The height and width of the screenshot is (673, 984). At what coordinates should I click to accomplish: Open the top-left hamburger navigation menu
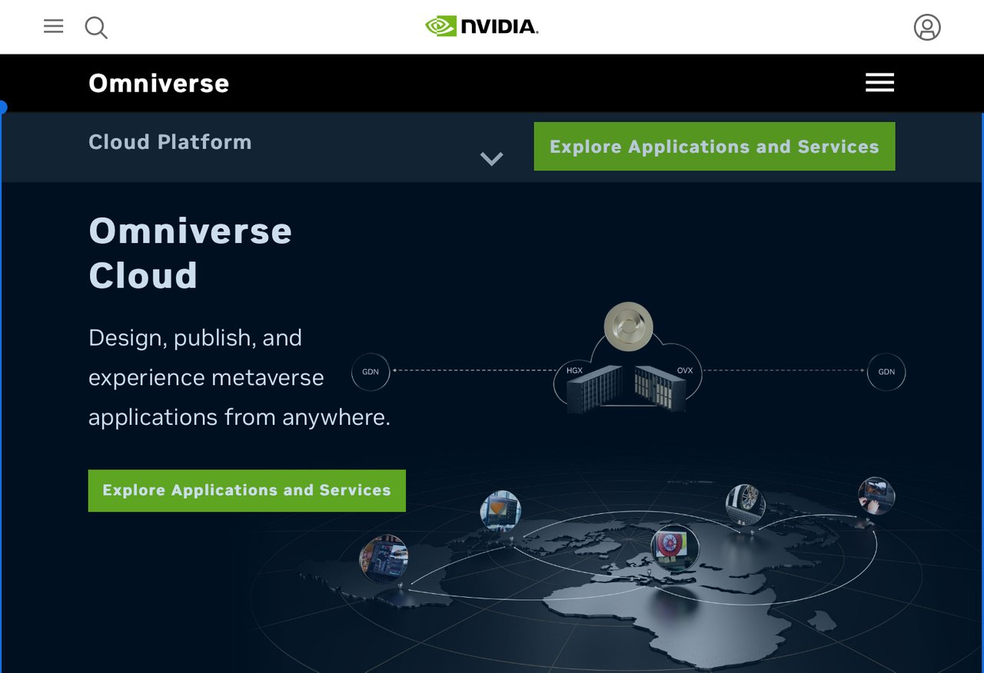click(x=53, y=27)
